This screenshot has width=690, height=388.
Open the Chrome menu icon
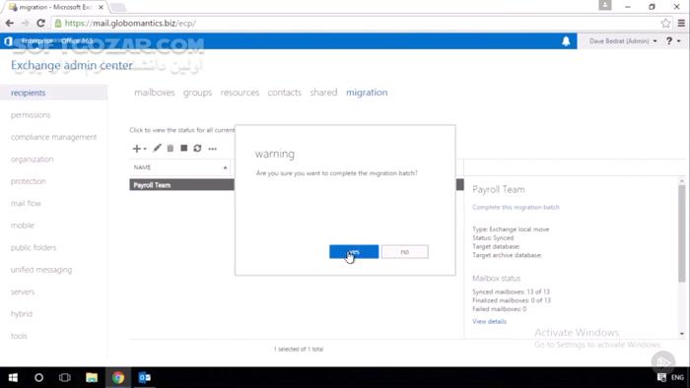[681, 24]
